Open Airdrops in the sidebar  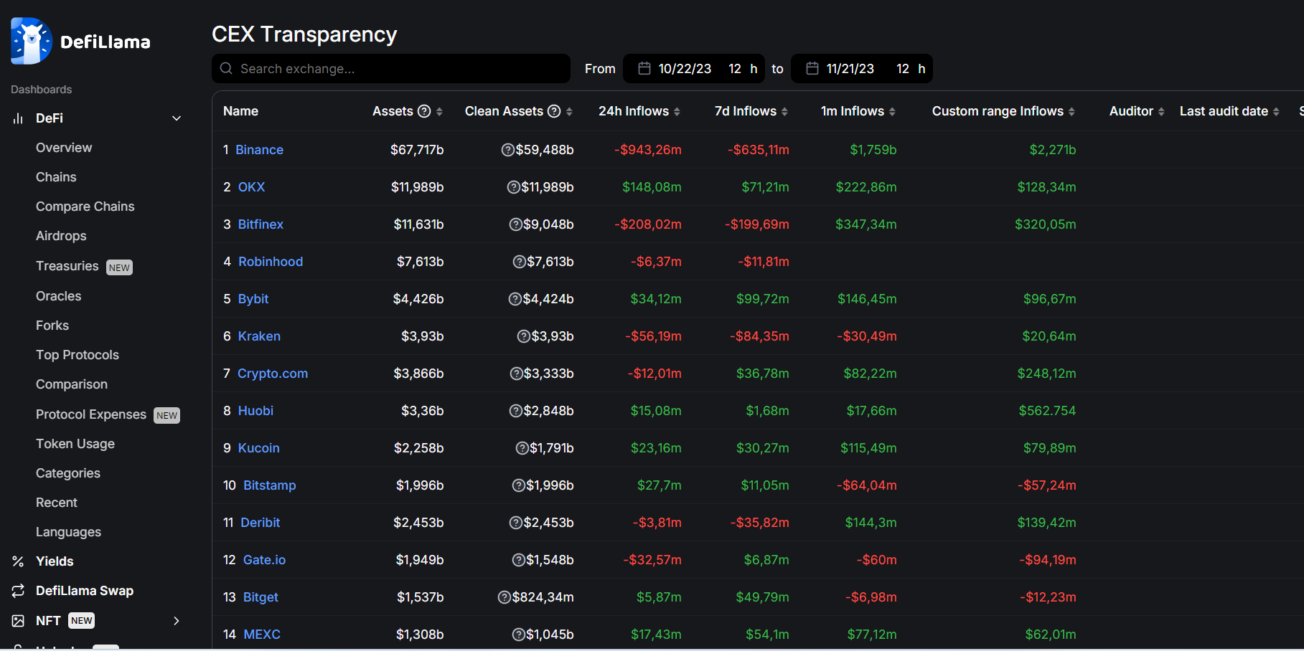(61, 236)
